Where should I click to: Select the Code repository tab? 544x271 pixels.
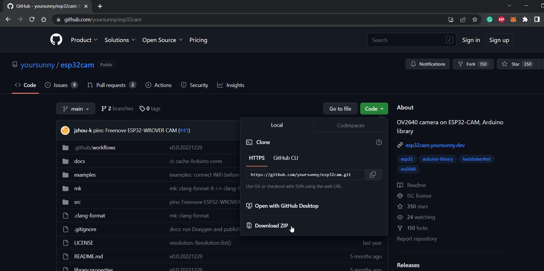click(x=25, y=85)
